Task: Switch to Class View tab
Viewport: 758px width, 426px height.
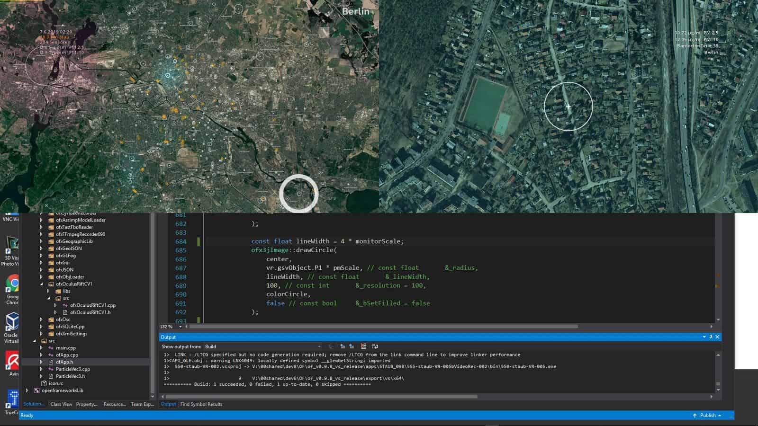Action: click(61, 404)
